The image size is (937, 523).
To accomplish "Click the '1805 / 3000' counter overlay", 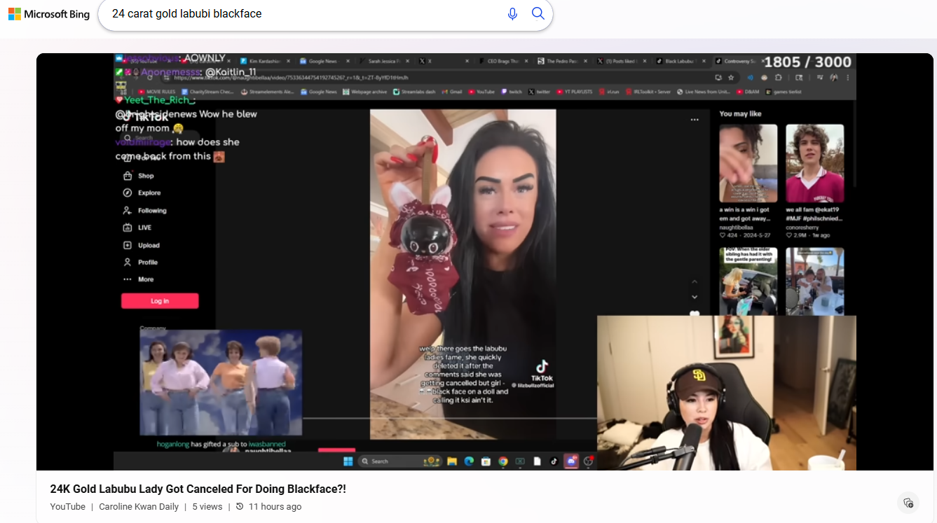I will coord(807,62).
